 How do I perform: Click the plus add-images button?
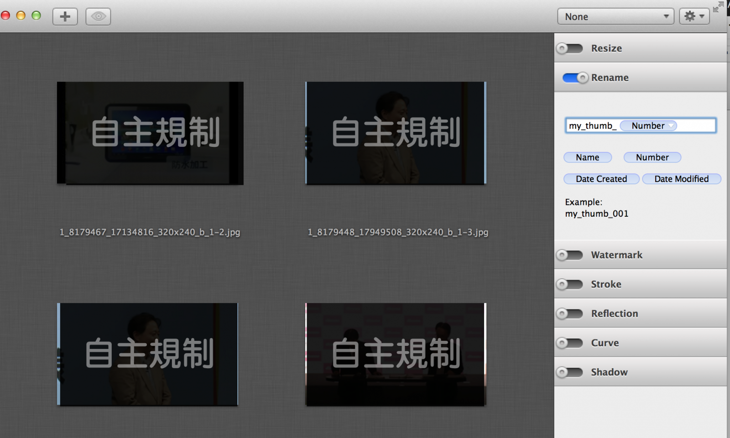pos(65,16)
